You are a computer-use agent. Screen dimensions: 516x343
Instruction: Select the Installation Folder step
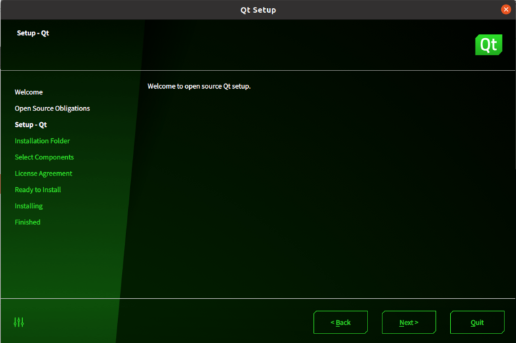coord(42,141)
